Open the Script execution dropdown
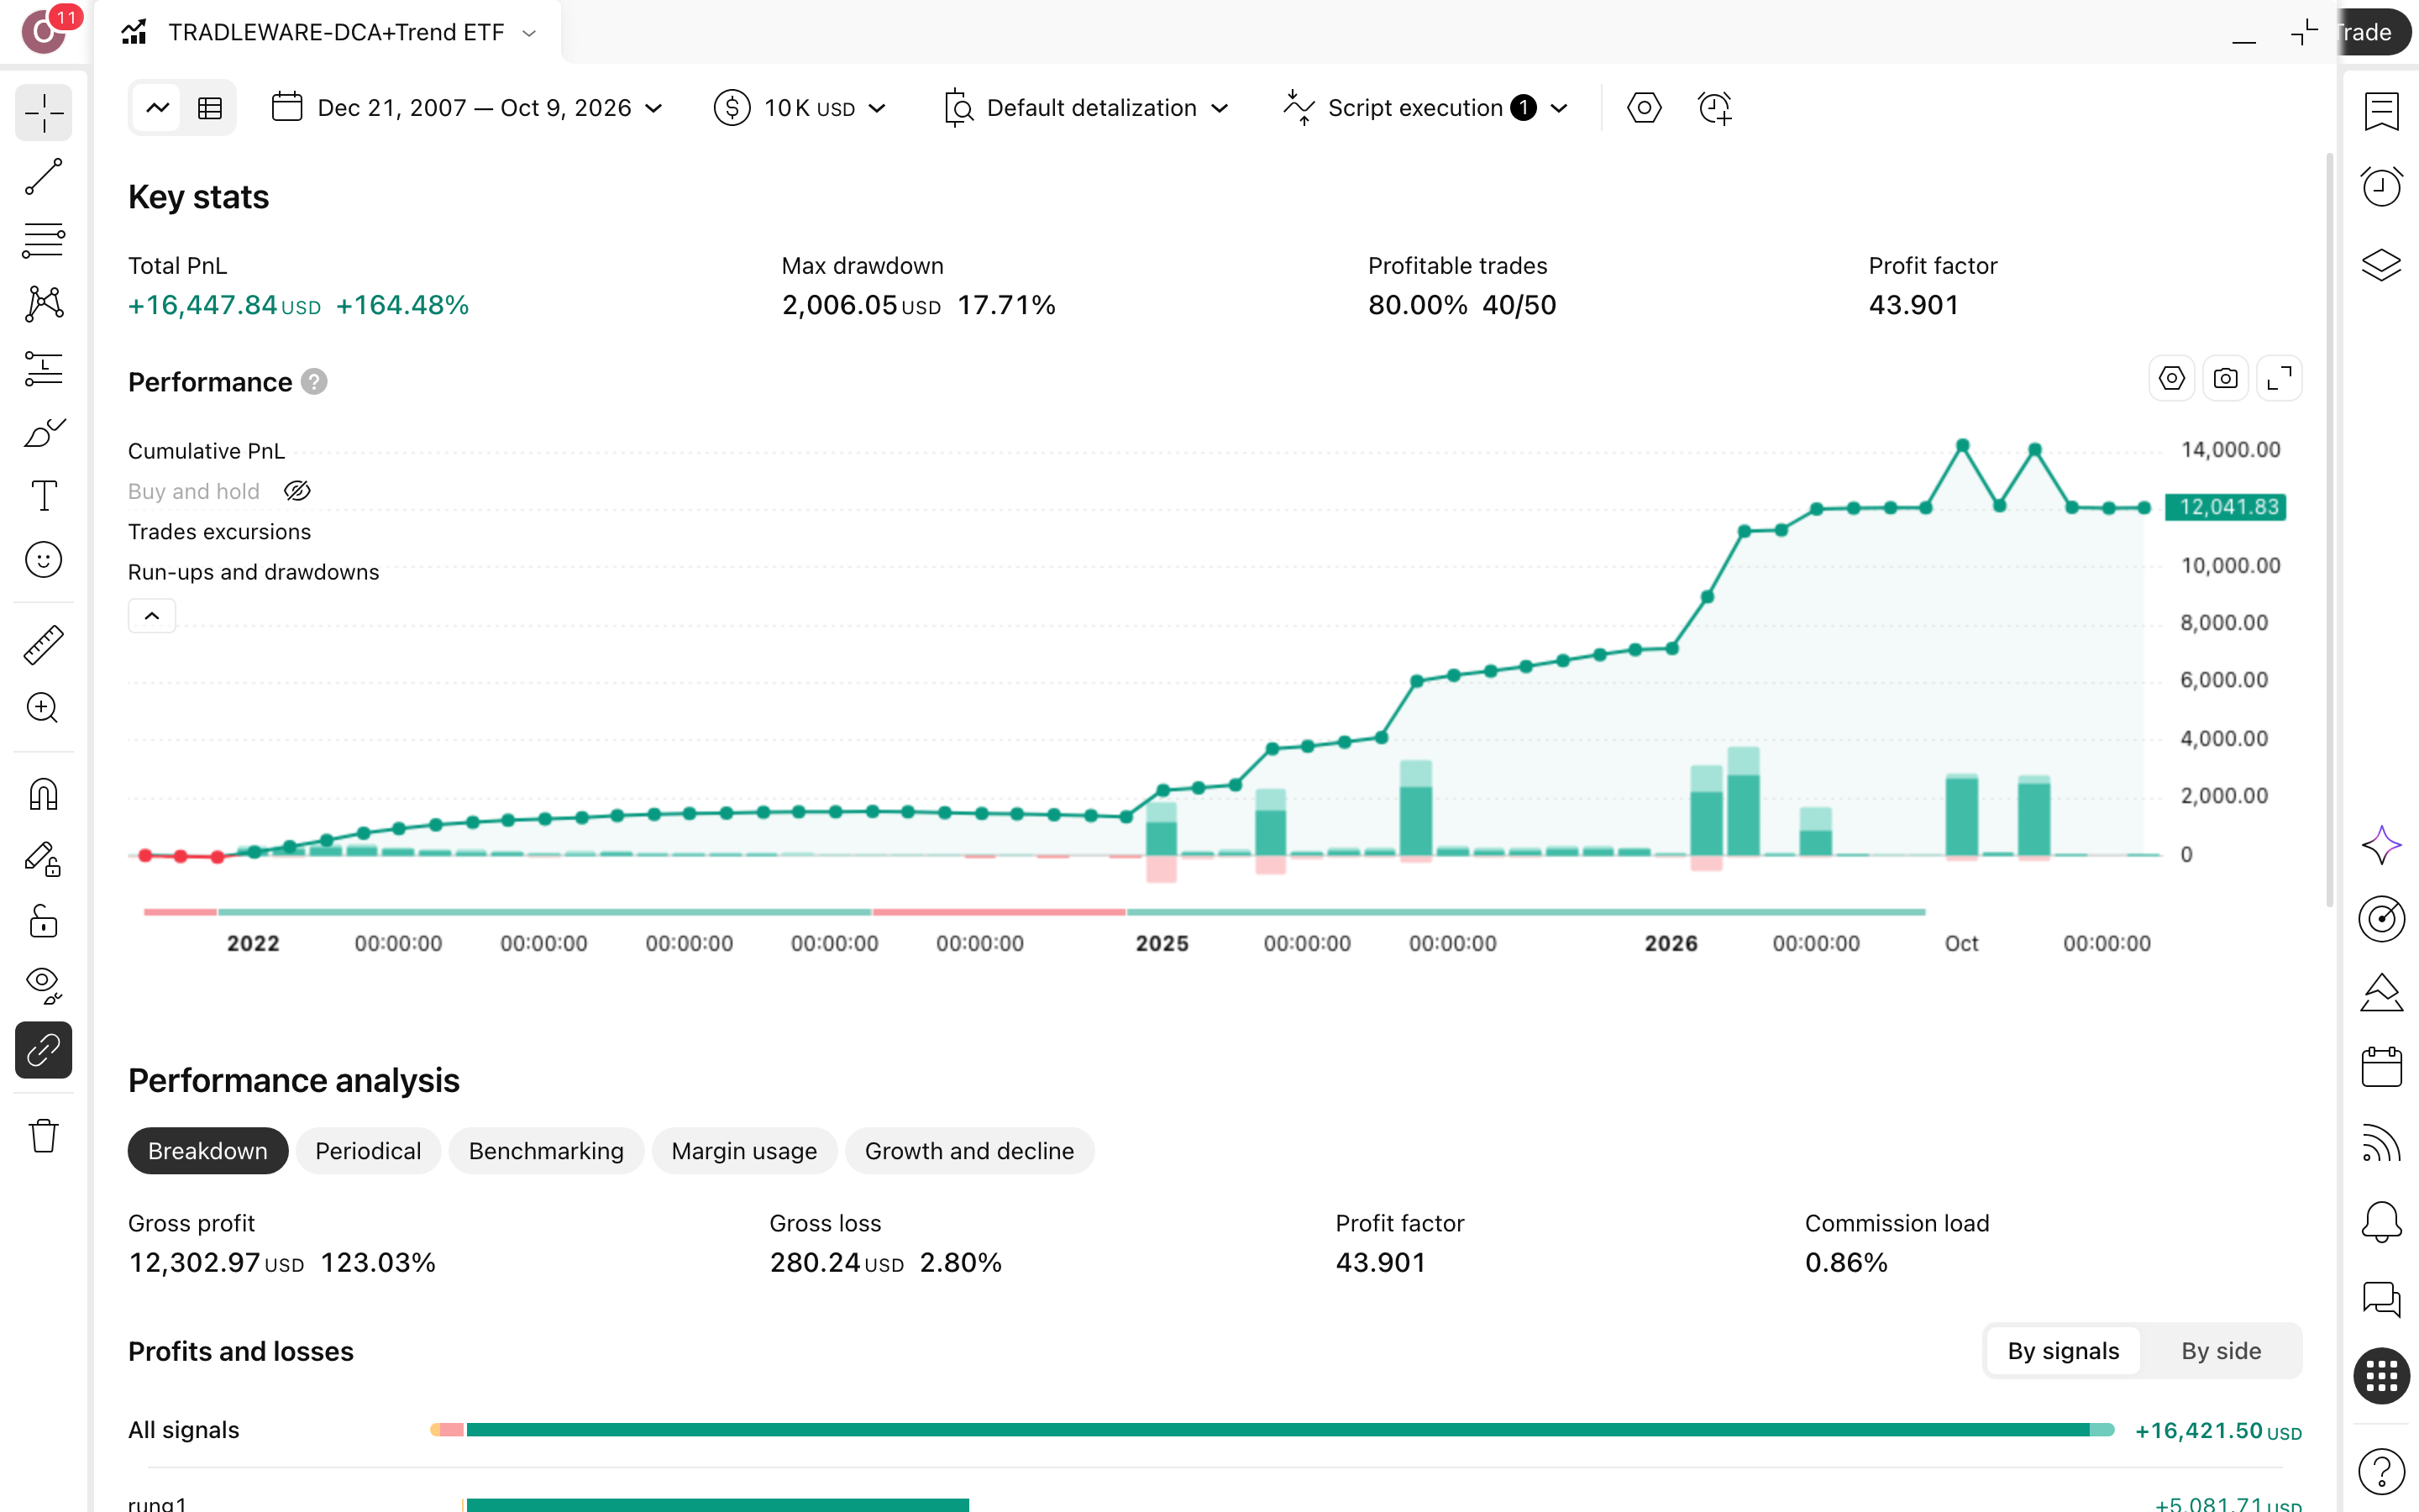This screenshot has width=2419, height=1512. point(1426,108)
